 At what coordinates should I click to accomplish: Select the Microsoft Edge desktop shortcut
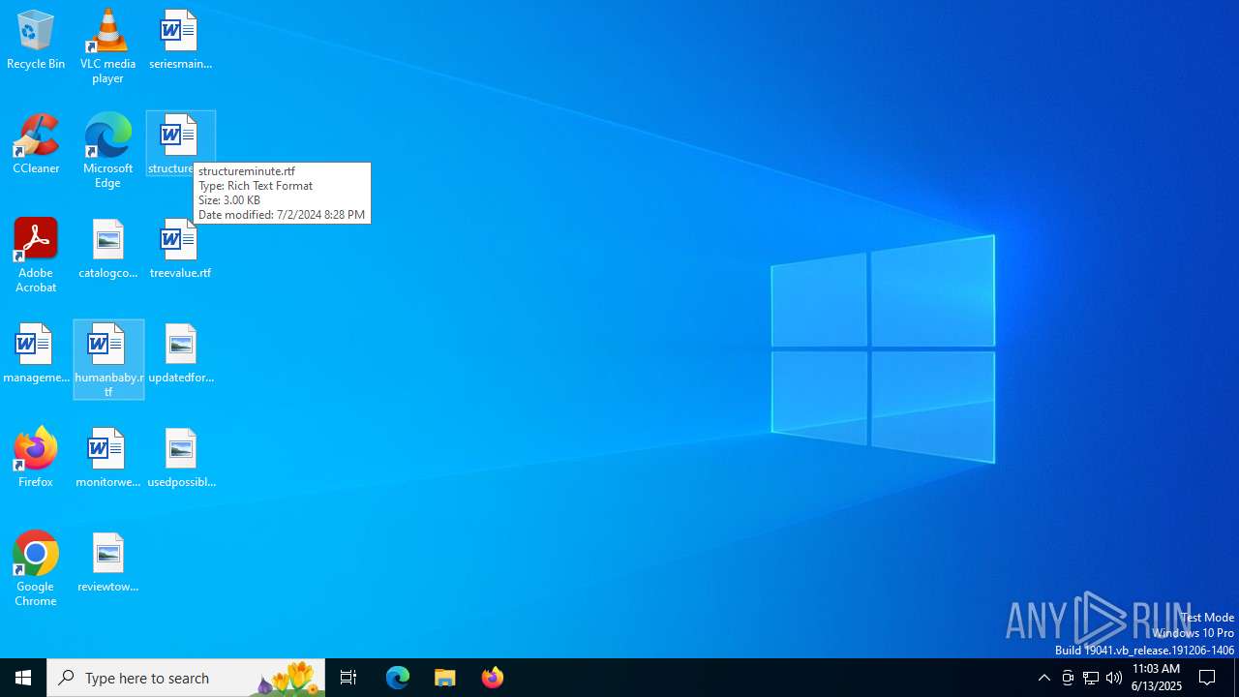tap(107, 151)
